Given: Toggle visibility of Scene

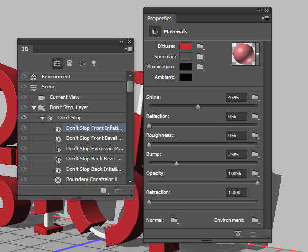Looking at the screenshot, I should coord(24,86).
